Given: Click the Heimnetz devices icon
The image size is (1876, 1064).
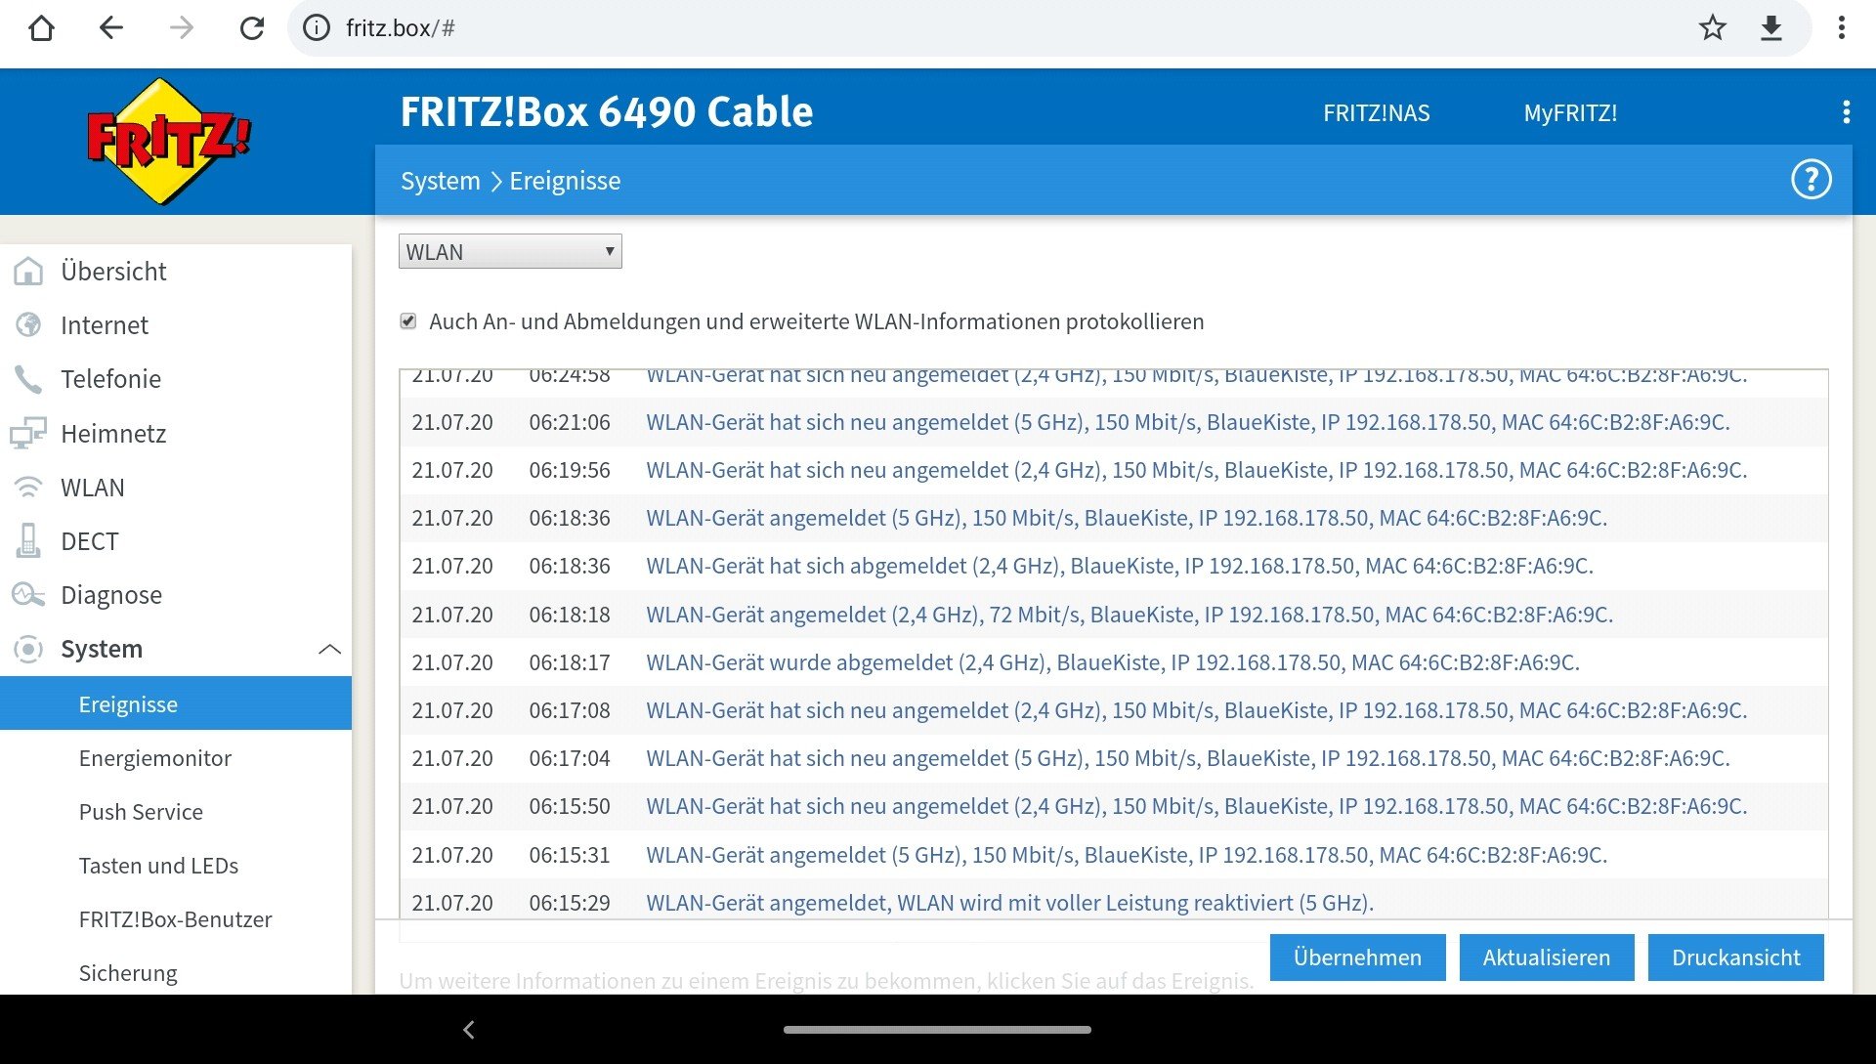Looking at the screenshot, I should point(28,433).
